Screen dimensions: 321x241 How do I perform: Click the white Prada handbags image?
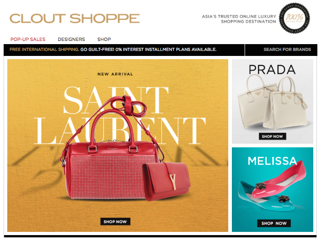point(273,102)
